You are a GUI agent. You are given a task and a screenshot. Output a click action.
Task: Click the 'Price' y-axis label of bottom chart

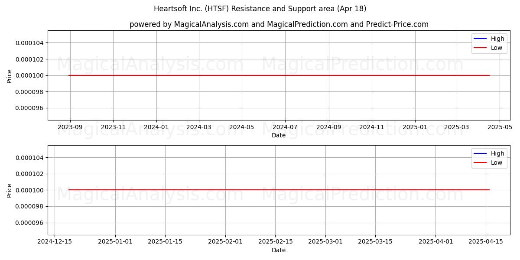10,190
